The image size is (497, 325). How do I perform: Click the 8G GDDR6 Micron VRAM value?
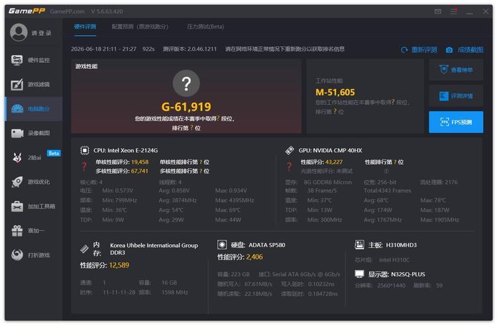327,182
